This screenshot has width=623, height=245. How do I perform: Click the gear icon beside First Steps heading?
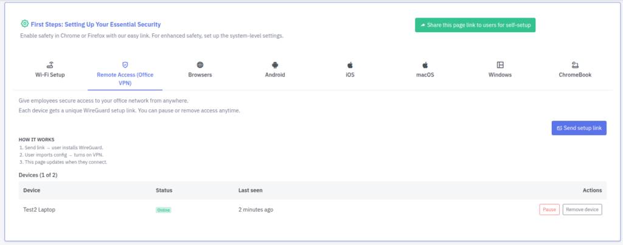coord(24,24)
